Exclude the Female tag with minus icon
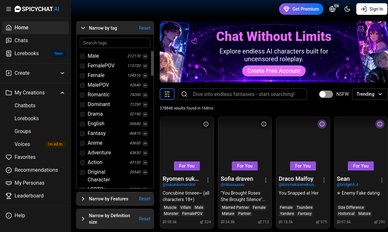 click(x=145, y=76)
